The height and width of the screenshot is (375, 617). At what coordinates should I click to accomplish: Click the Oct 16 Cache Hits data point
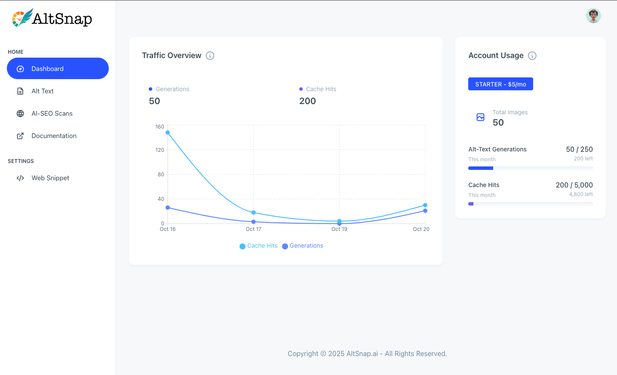[168, 132]
